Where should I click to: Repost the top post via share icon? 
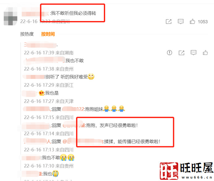(x=169, y=22)
